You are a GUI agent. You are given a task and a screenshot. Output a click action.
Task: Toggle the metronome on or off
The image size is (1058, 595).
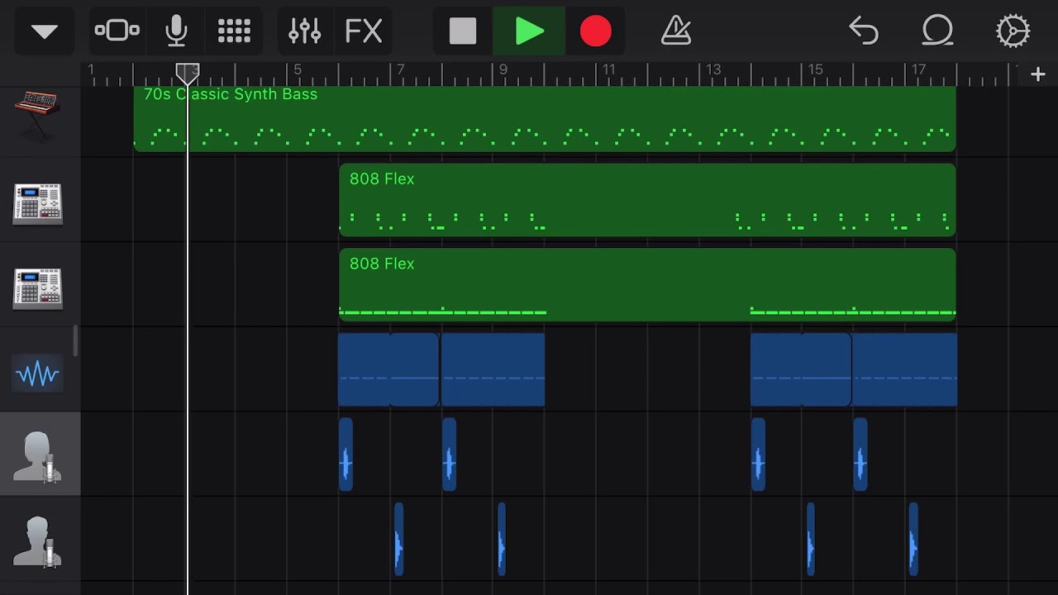tap(675, 31)
